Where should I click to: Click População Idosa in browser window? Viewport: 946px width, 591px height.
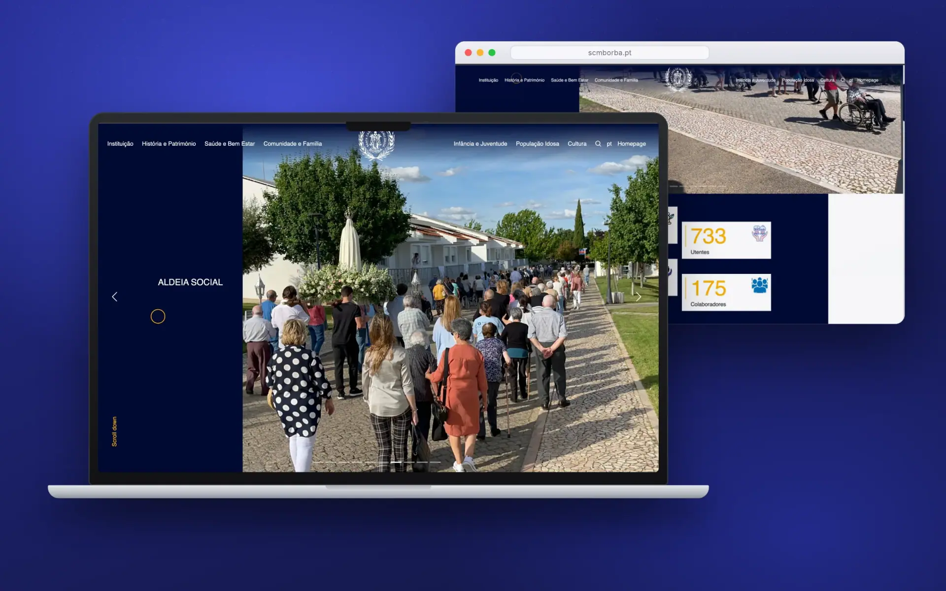coord(798,80)
